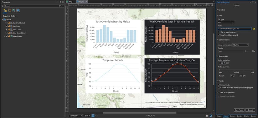Select the fourth list-by view icon

click(x=18, y=11)
